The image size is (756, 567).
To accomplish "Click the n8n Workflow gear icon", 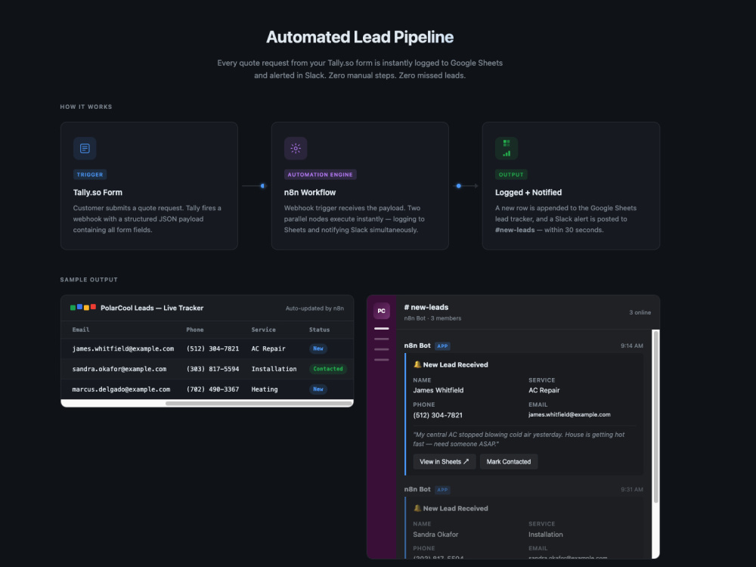I will coord(296,148).
